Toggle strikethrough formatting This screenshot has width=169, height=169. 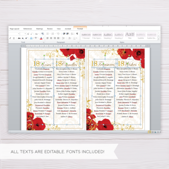pos(19,38)
